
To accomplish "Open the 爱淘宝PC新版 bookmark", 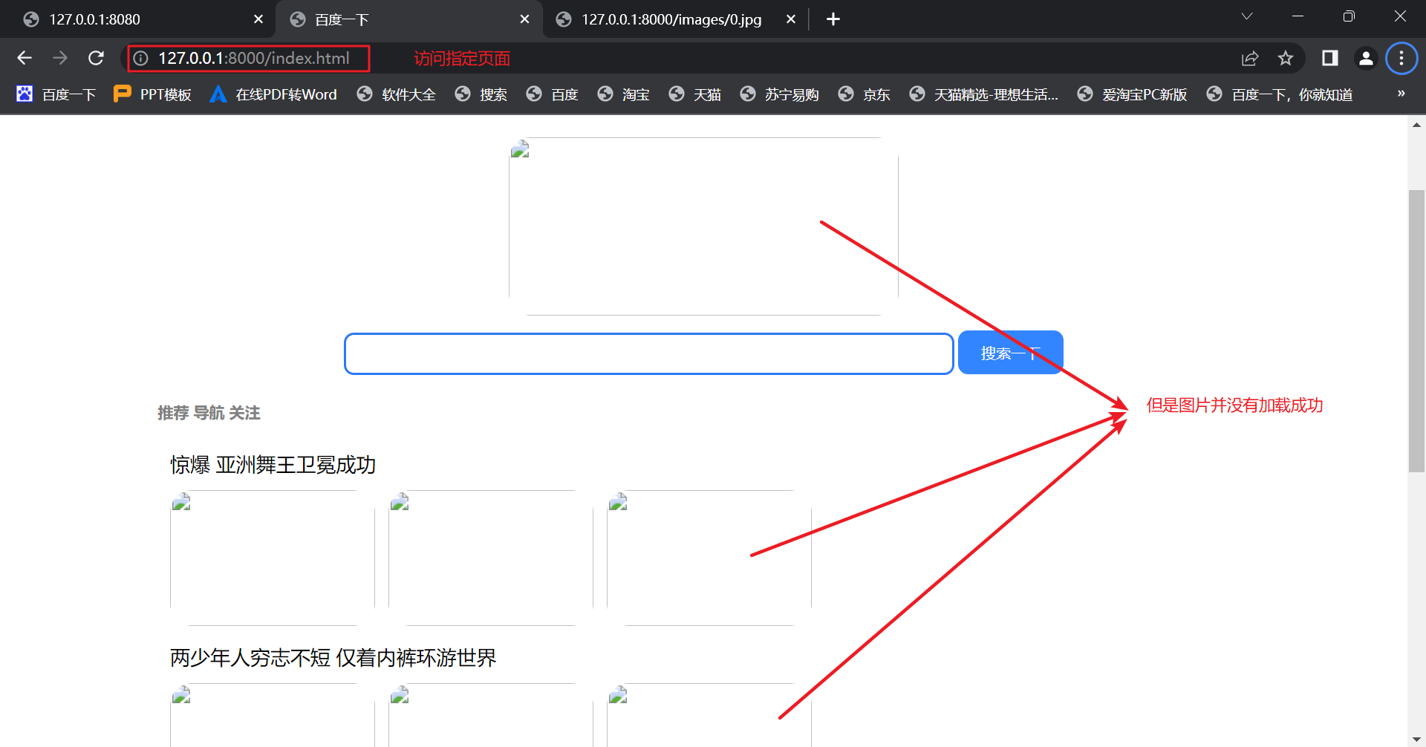I will point(1133,94).
